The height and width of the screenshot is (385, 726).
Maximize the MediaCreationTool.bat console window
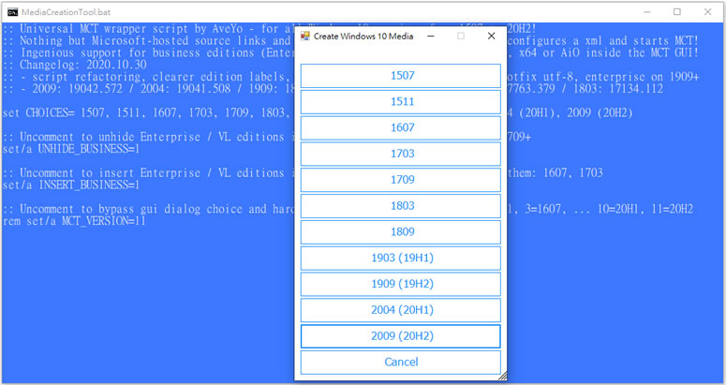[677, 12]
